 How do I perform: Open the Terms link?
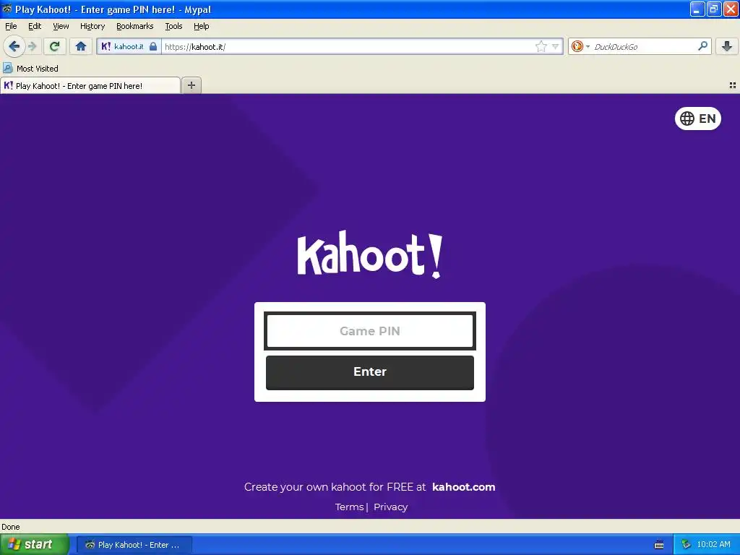tap(349, 507)
